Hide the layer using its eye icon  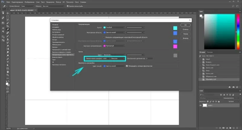(x=201, y=105)
